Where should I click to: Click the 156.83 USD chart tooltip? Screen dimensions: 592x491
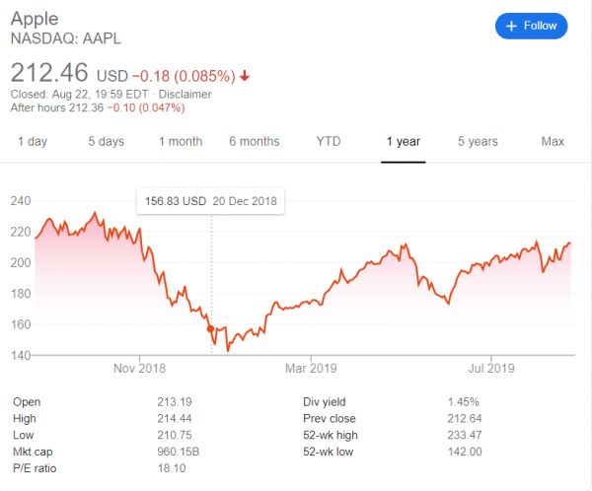pyautogui.click(x=211, y=201)
